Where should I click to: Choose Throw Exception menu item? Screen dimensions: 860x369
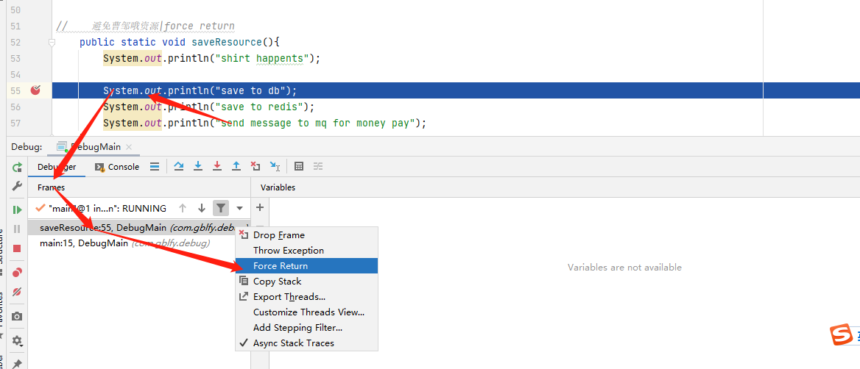(306, 250)
